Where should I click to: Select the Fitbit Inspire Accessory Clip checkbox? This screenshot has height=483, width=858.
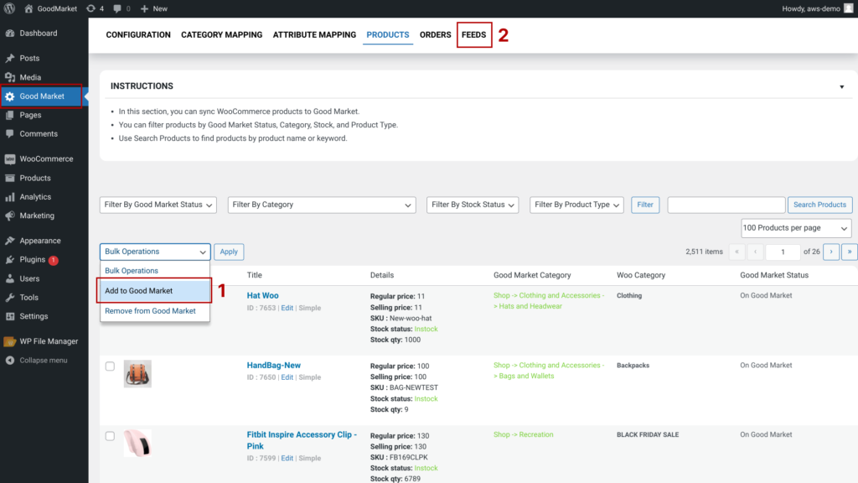point(110,436)
